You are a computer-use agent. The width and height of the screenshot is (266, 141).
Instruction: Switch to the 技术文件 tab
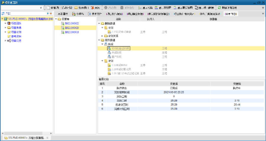pos(95,14)
